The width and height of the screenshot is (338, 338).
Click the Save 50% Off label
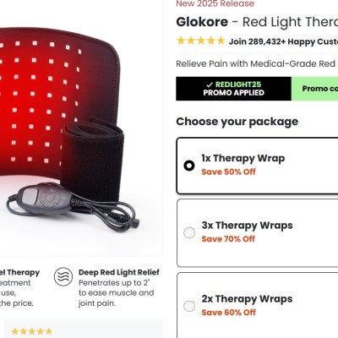pyautogui.click(x=228, y=172)
